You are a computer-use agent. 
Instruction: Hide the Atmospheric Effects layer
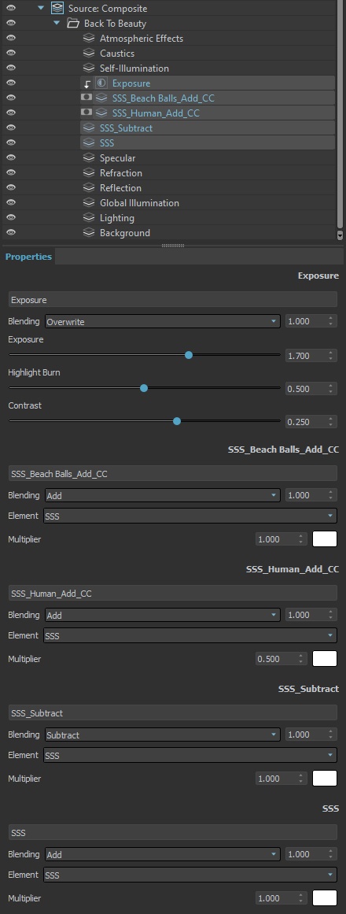[x=10, y=39]
